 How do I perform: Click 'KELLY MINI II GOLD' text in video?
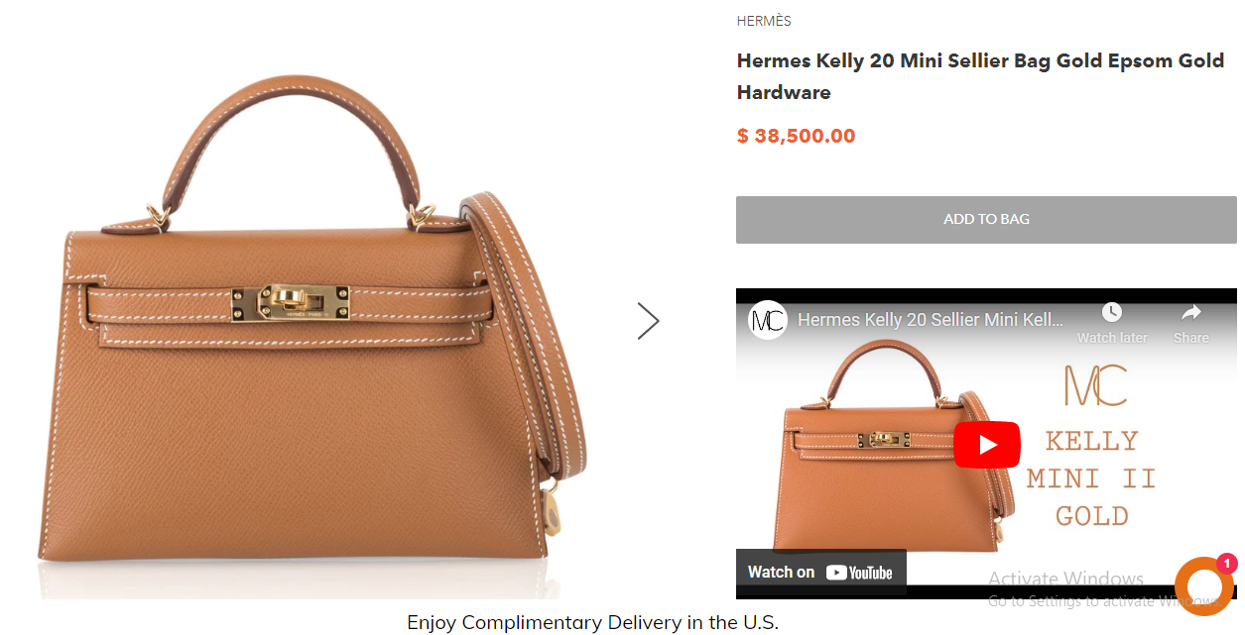(1091, 478)
